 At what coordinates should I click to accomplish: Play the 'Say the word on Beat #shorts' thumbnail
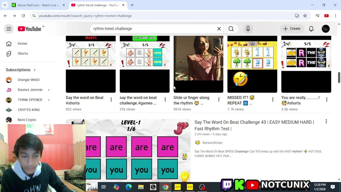pos(91,64)
